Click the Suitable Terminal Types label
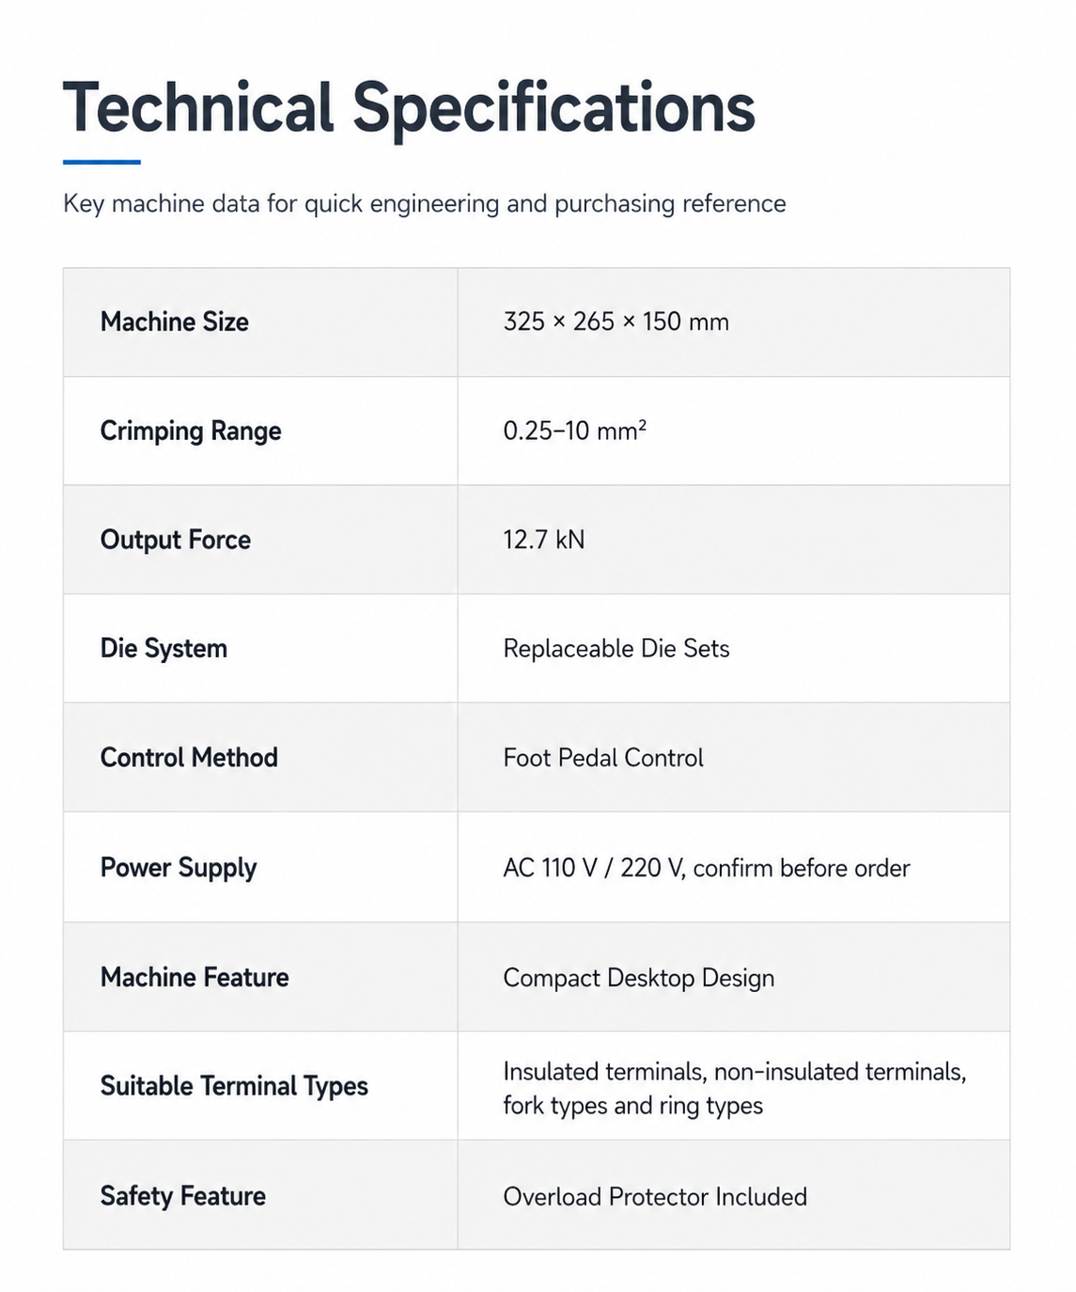Screen dimensions: 1076x1292 pos(234,1086)
